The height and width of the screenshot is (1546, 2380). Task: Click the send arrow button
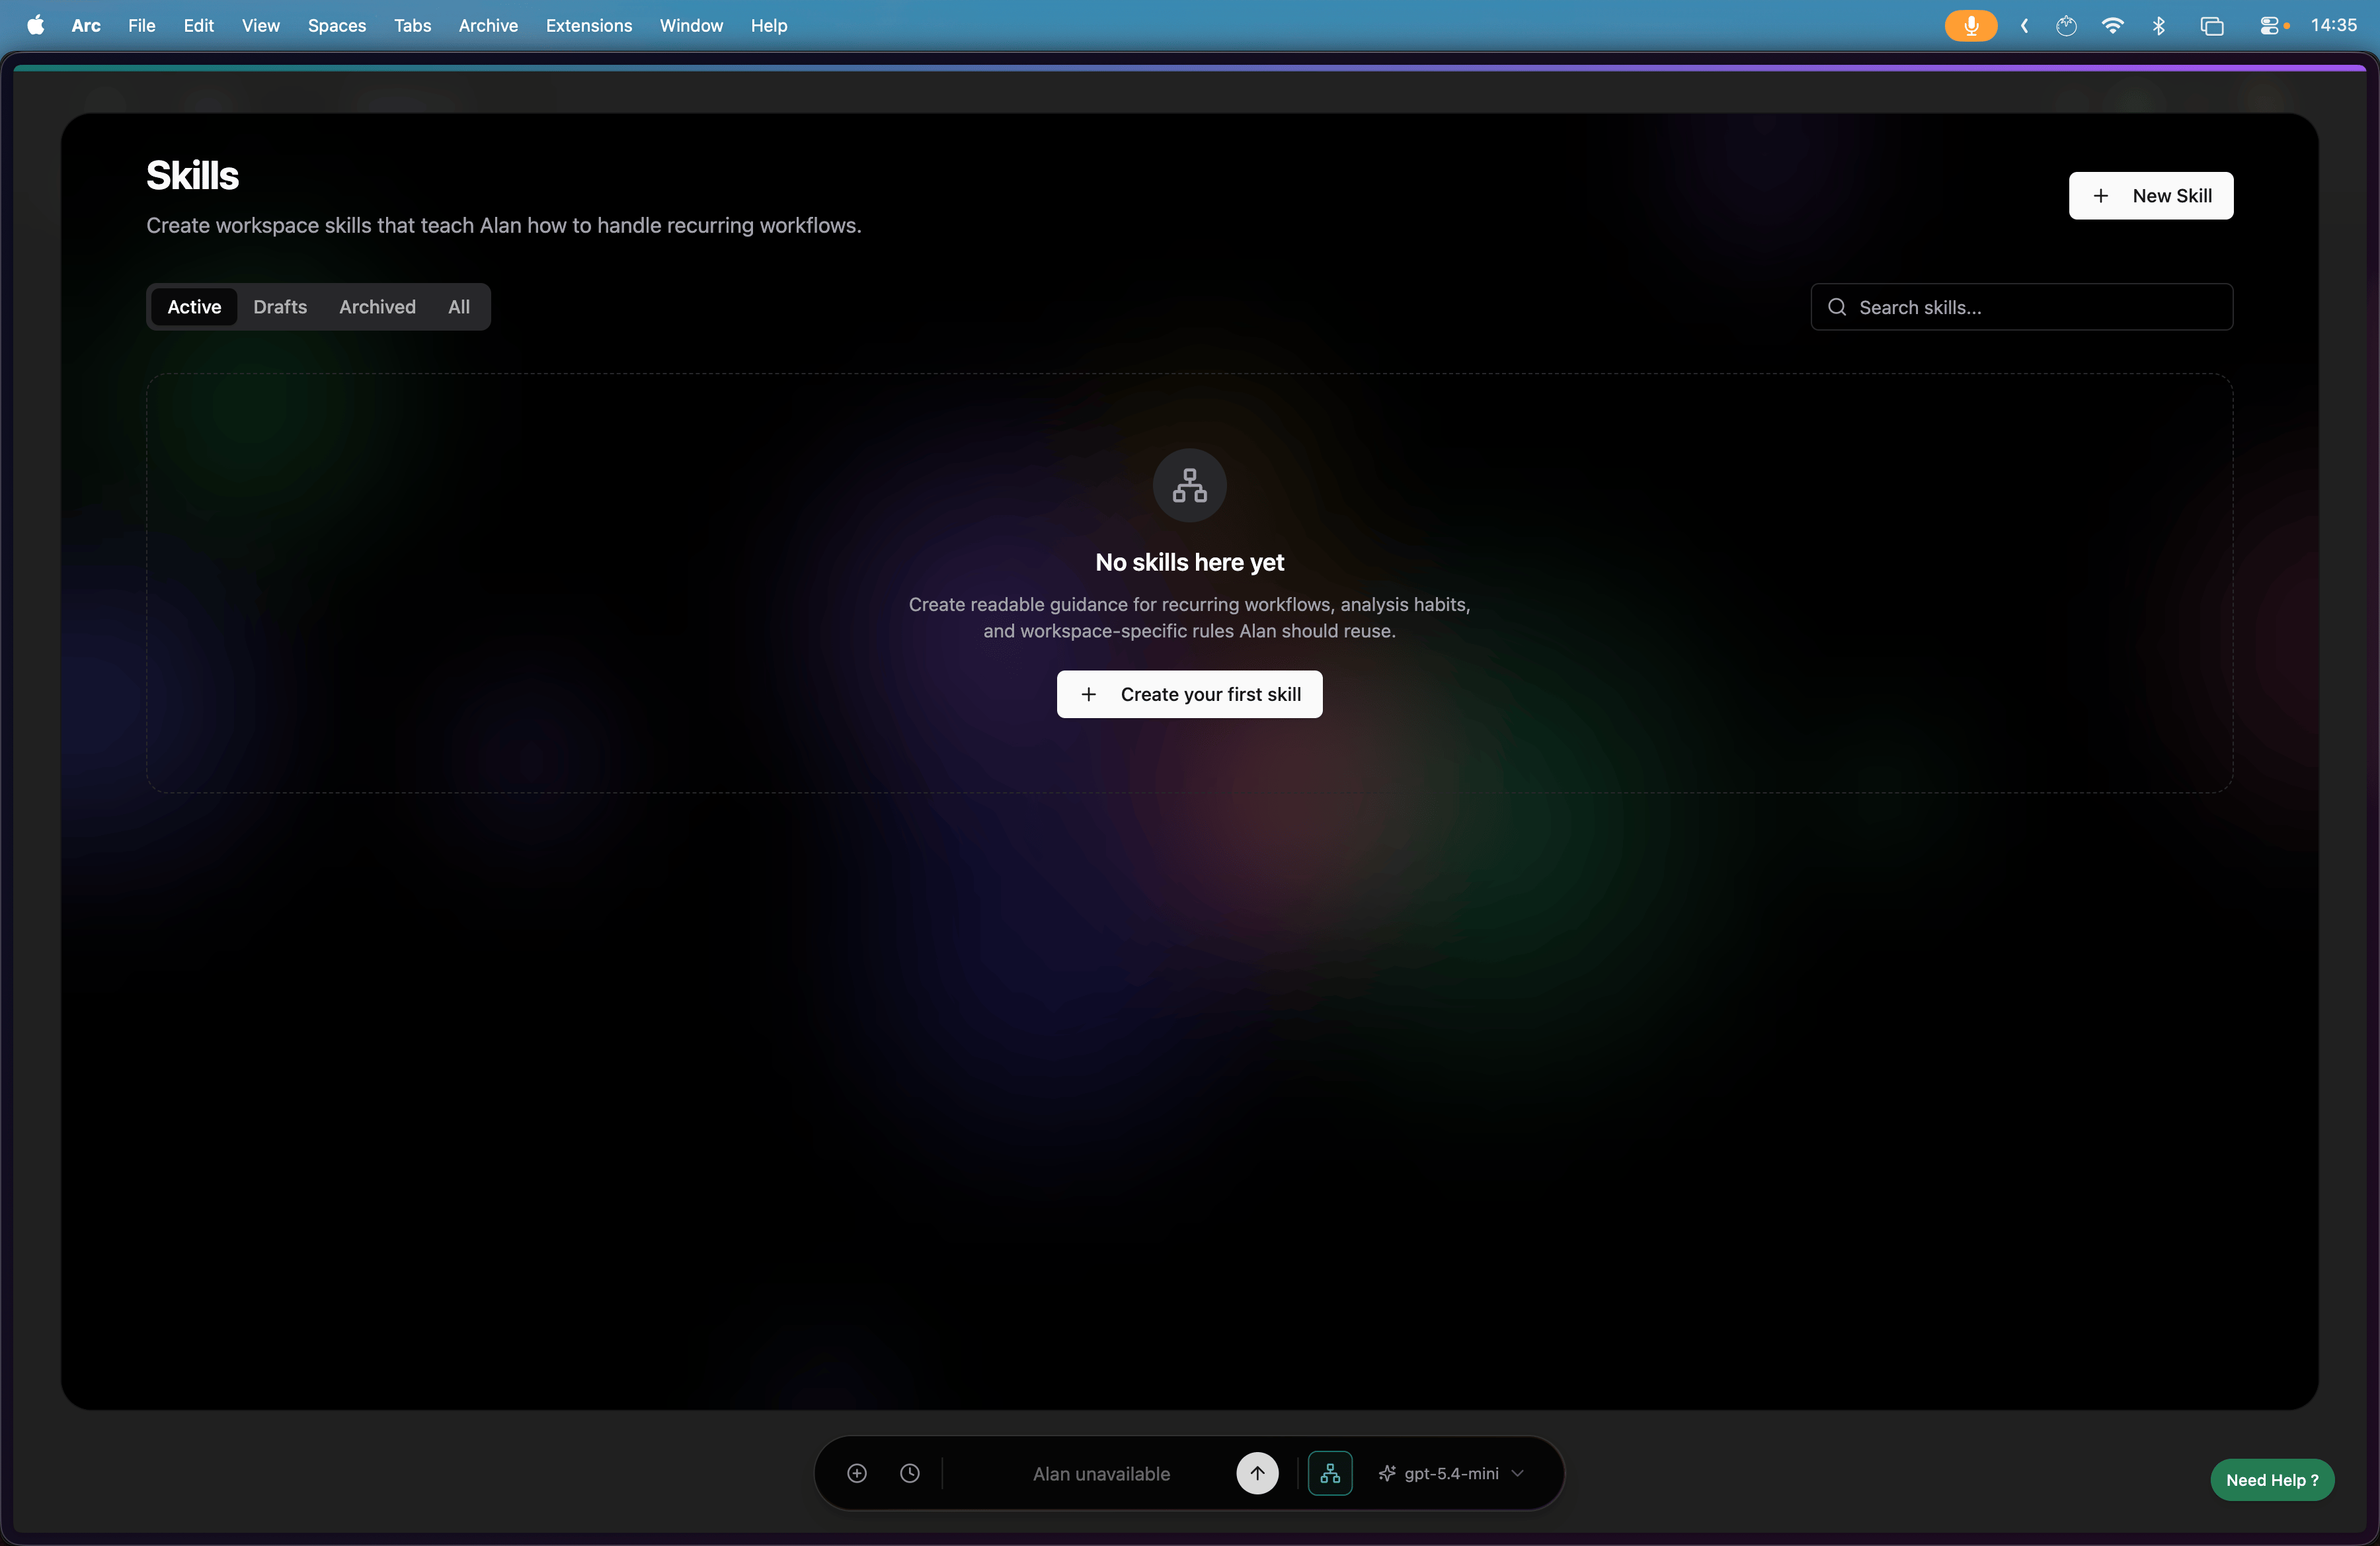click(x=1257, y=1473)
